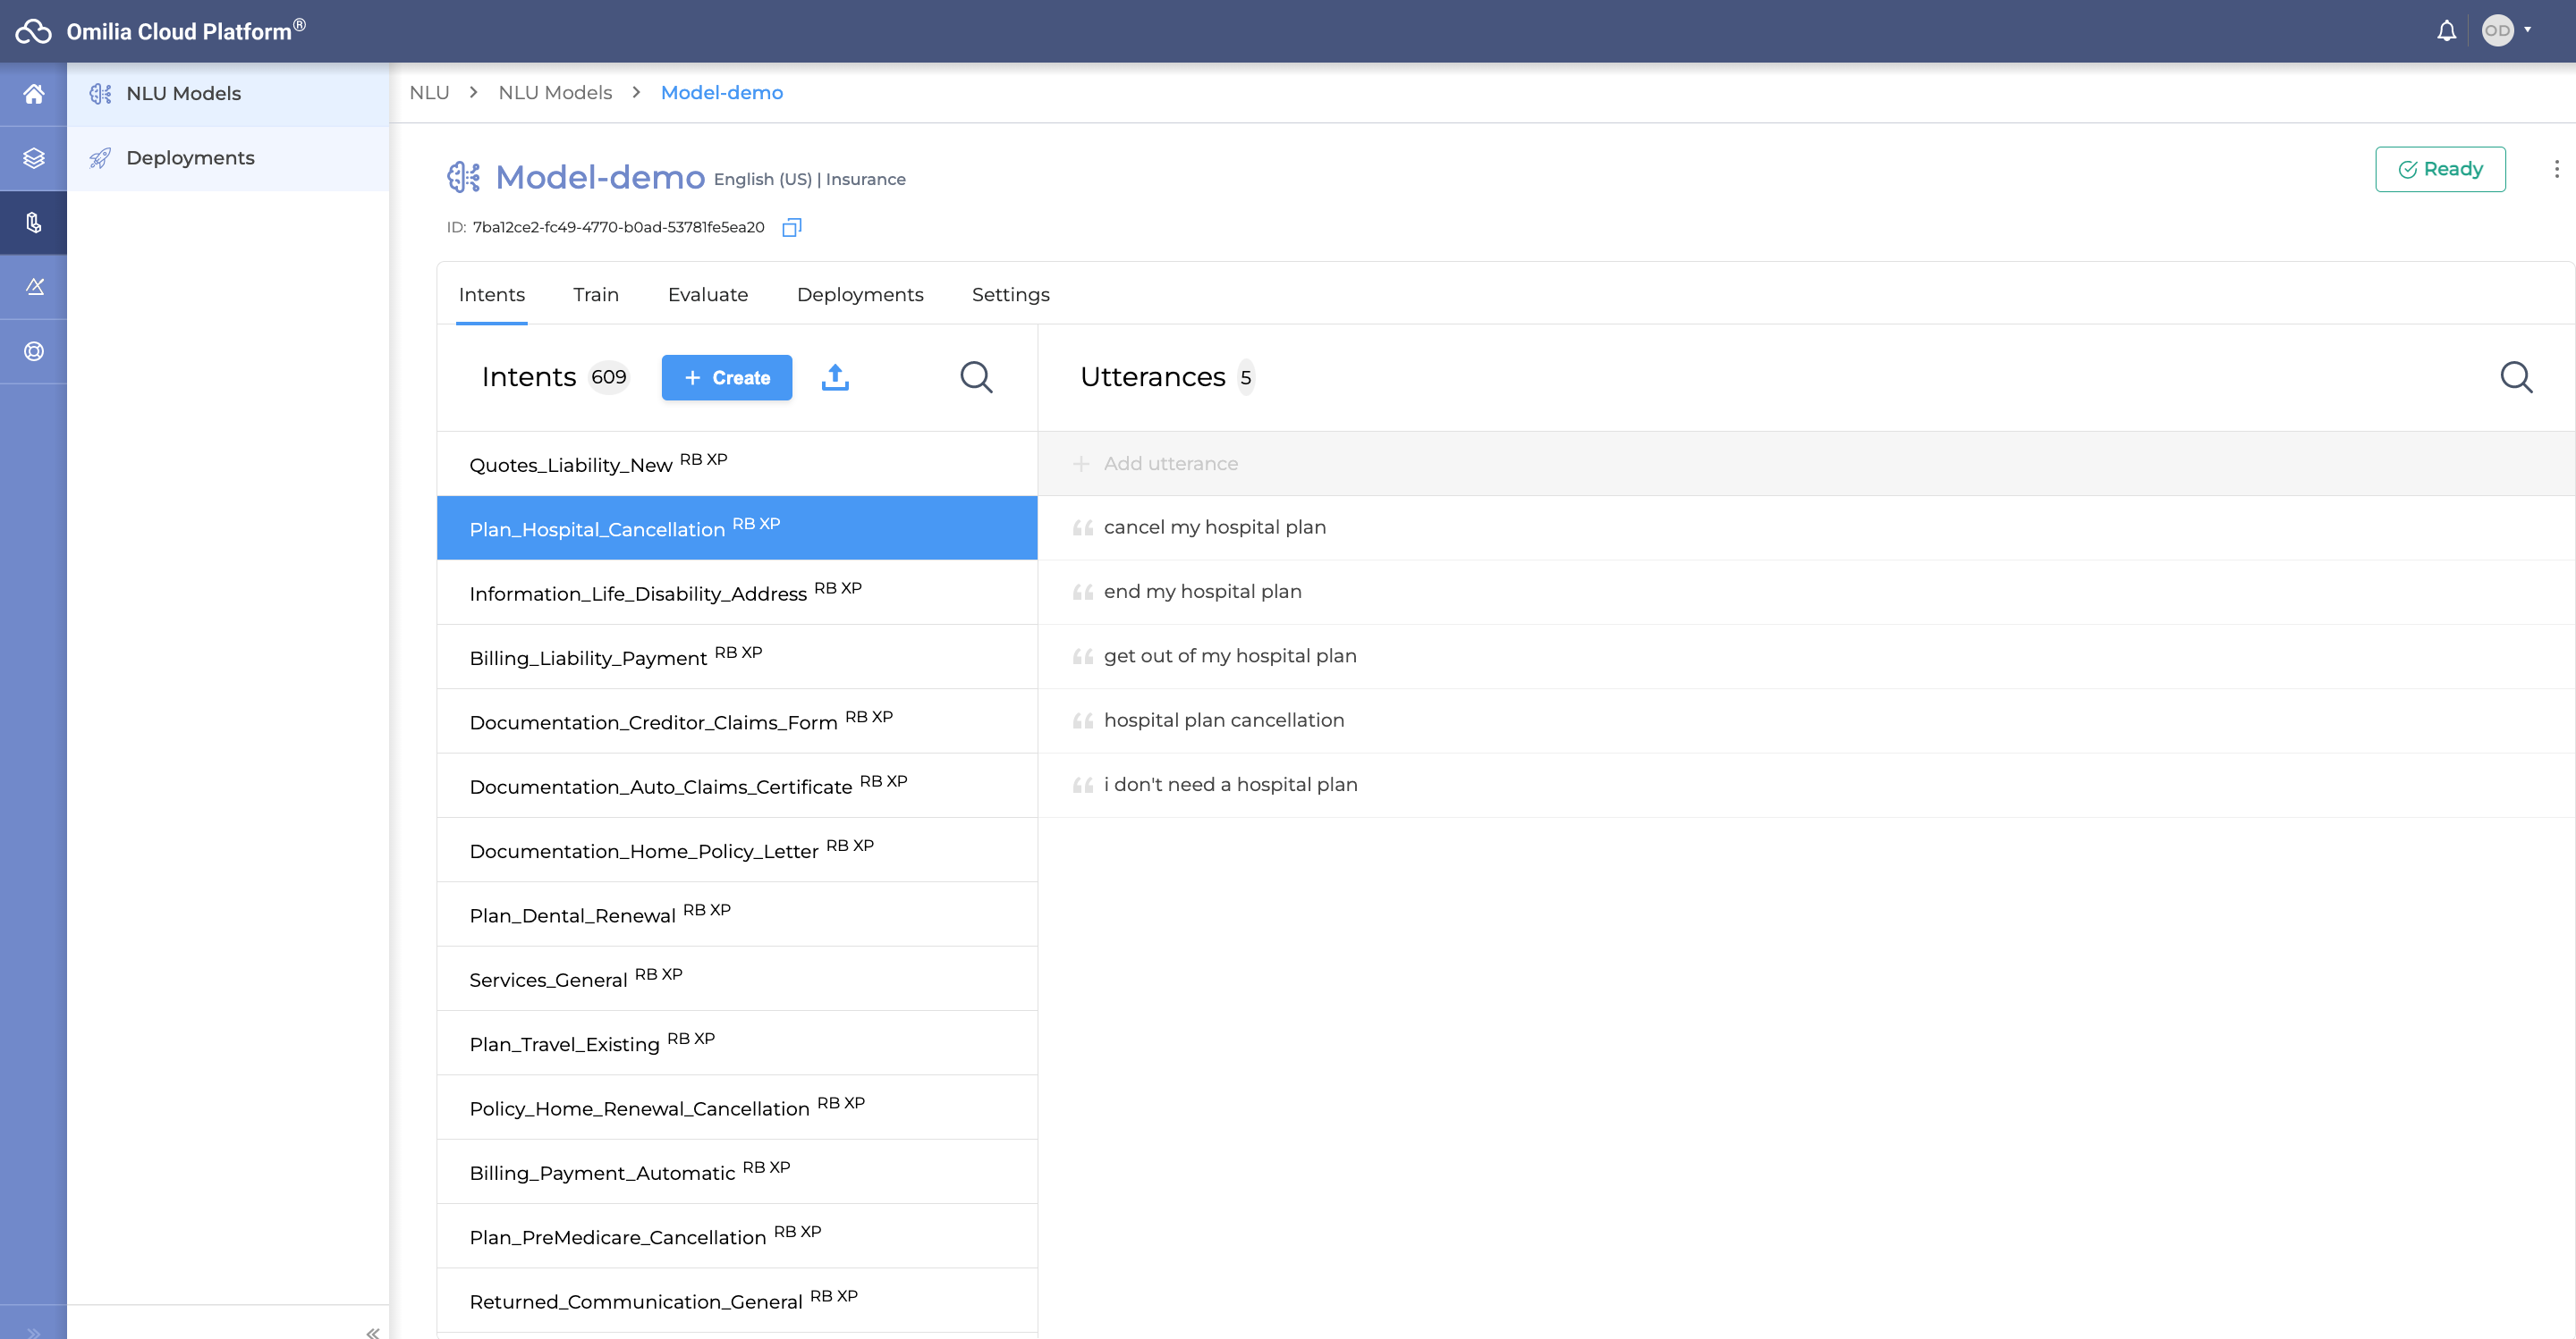Switch to the Train tab

click(596, 295)
